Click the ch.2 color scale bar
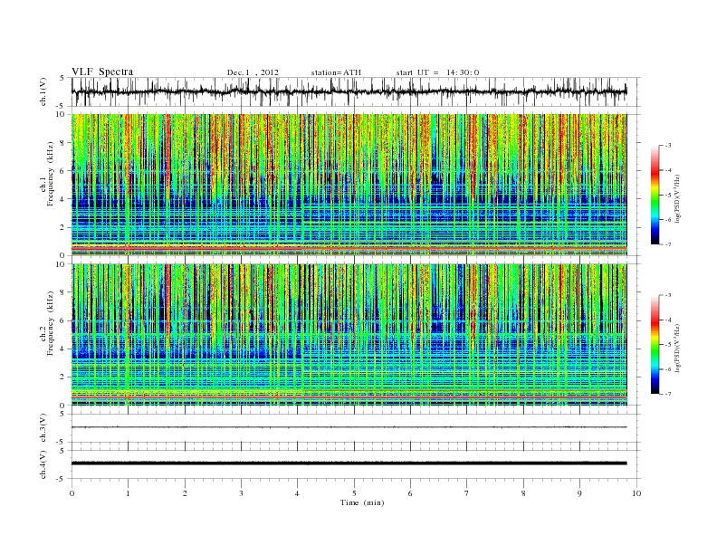Screen dimensions: 717x554 tap(655, 344)
